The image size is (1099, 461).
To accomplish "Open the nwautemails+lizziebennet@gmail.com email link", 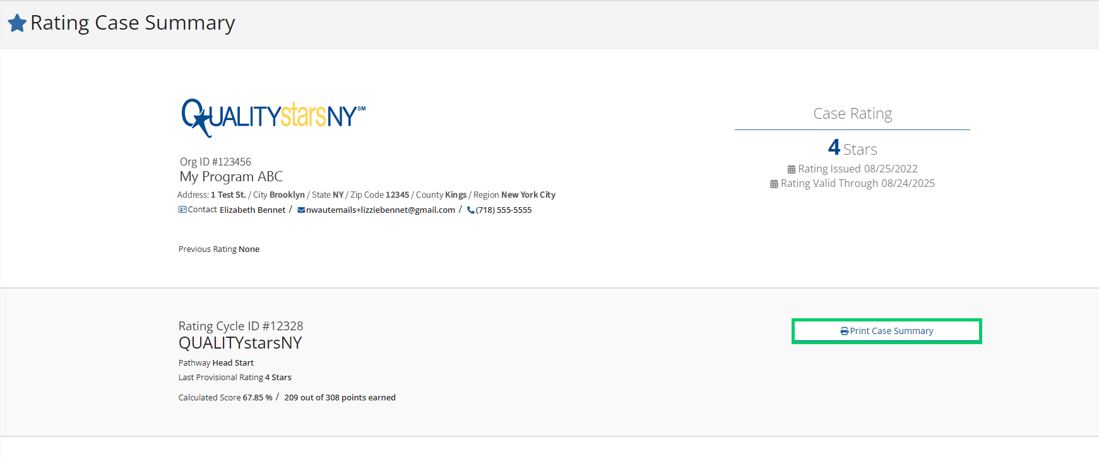I will tap(380, 210).
